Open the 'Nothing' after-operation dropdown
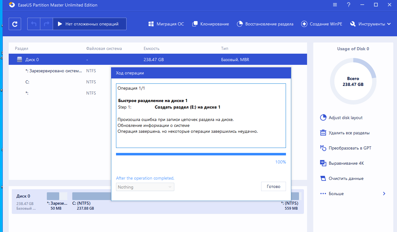This screenshot has height=232, width=397. tap(145, 187)
